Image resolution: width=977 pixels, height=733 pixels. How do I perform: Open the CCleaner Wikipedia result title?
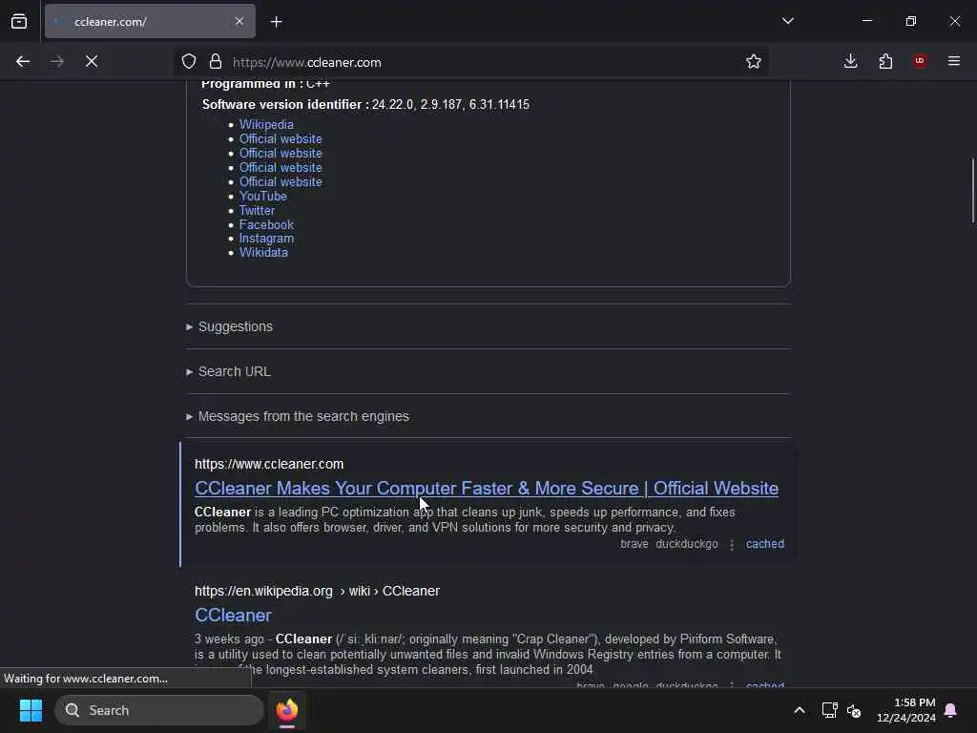233,616
